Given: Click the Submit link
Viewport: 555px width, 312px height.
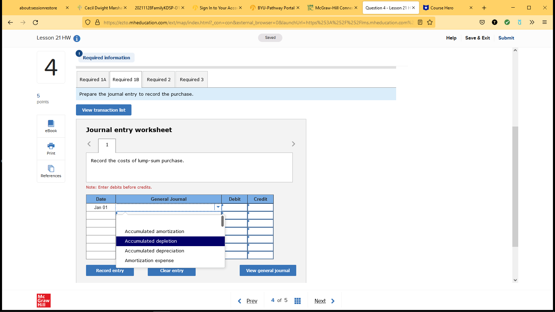Looking at the screenshot, I should coord(506,38).
